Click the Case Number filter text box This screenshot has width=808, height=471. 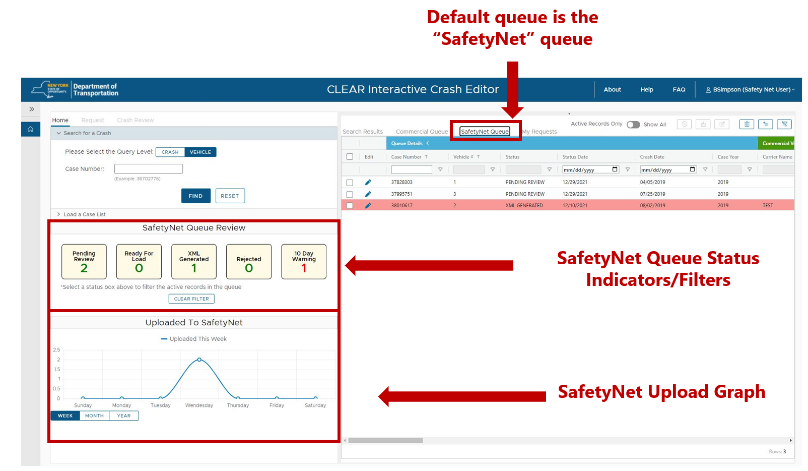[412, 169]
